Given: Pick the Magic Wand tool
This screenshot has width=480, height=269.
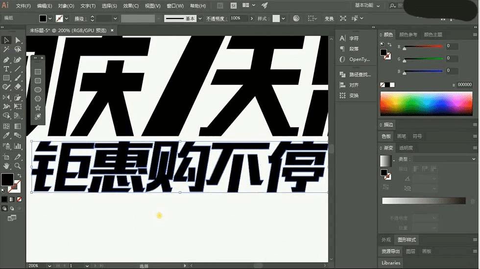Looking at the screenshot, I should click(x=6, y=49).
